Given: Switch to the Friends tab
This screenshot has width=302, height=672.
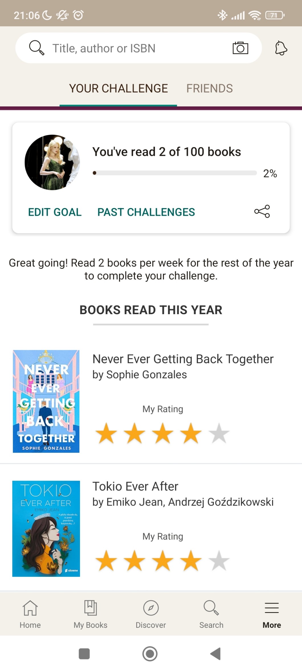Looking at the screenshot, I should point(209,88).
